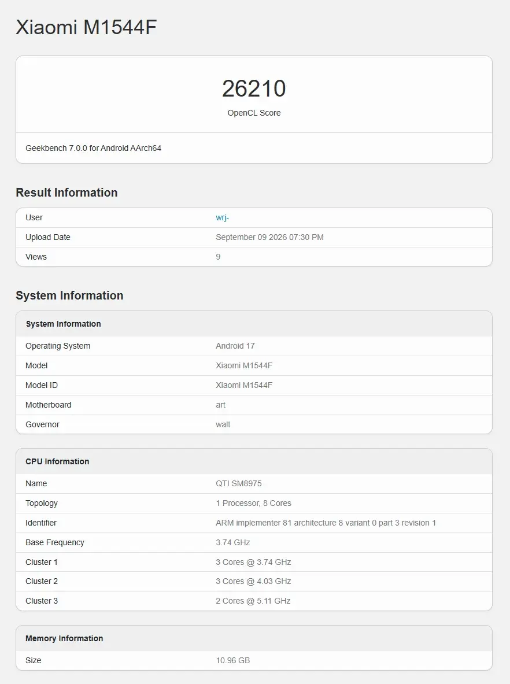Screen dimensions: 510x684
Task: Click the CPU Information table header
Action: [57, 461]
